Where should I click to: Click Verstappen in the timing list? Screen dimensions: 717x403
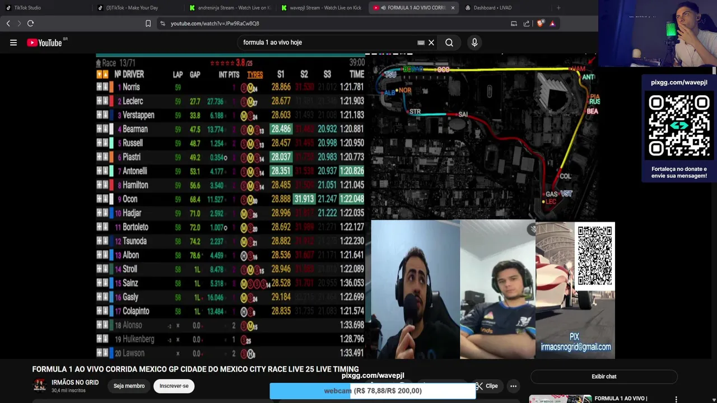click(138, 115)
